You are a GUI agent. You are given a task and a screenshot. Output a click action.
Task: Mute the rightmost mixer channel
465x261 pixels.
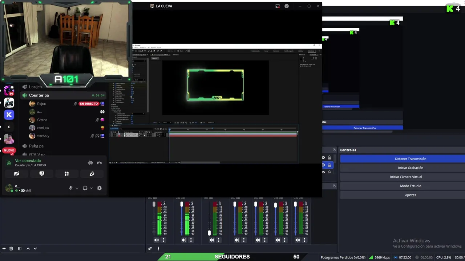(298, 240)
